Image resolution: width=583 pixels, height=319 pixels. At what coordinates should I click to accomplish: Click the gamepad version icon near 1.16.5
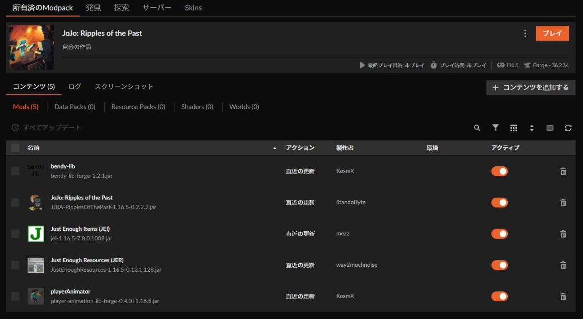coord(501,65)
